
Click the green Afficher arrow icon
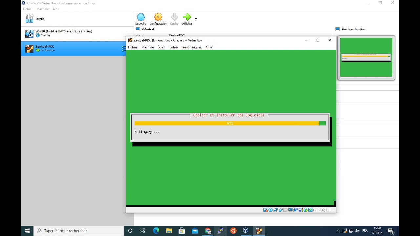point(187,17)
